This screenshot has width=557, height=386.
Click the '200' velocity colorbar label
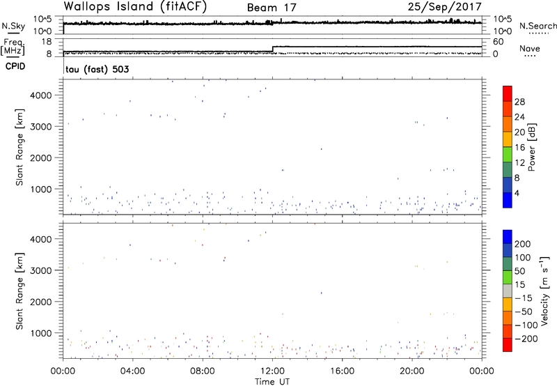pyautogui.click(x=523, y=244)
